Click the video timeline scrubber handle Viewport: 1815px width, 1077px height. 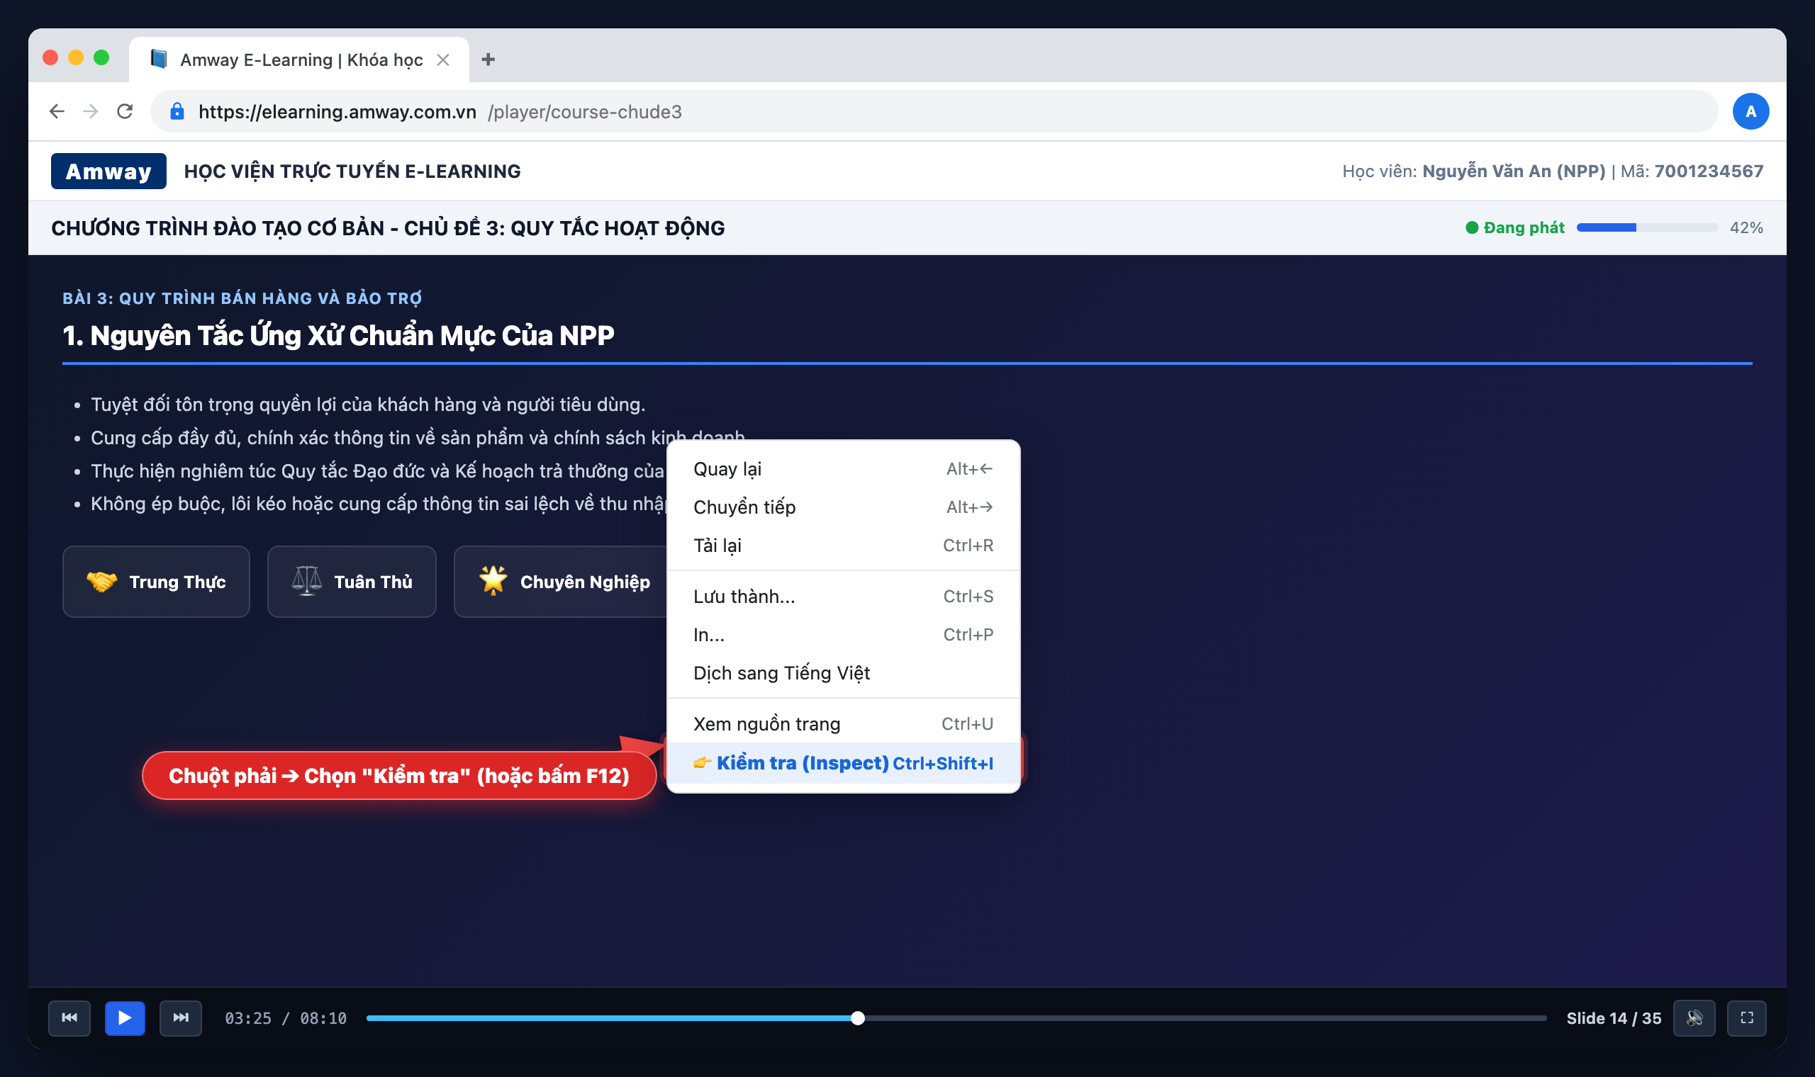[857, 1018]
